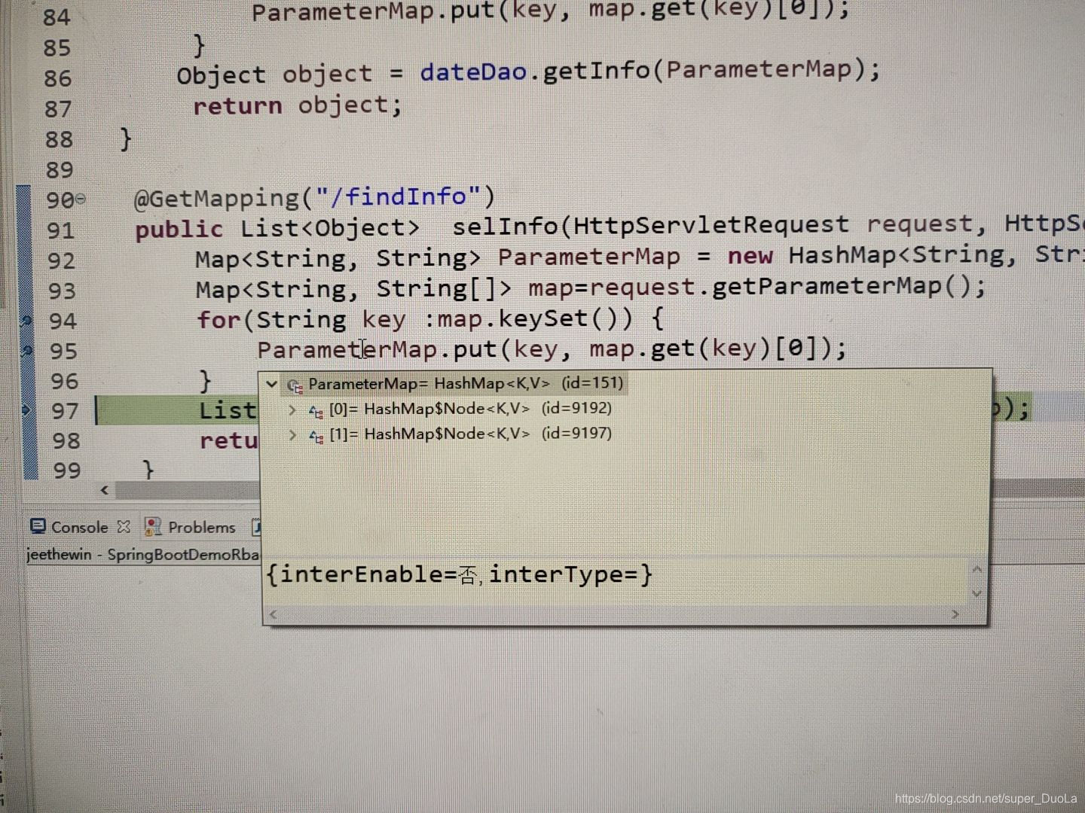Click 'return object;' on line 87
Image resolution: width=1085 pixels, height=813 pixels.
coord(298,105)
